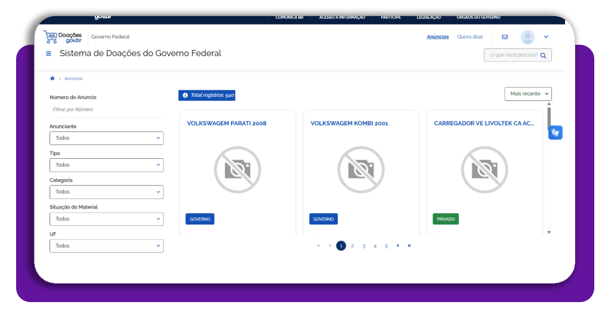Click PARTICIPE in top bar
The width and height of the screenshot is (611, 320).
pyautogui.click(x=391, y=17)
